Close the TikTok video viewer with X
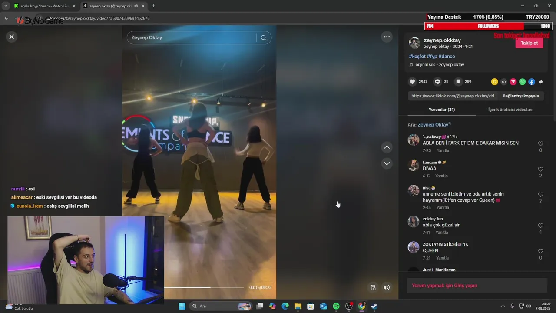This screenshot has width=556, height=313. (12, 37)
